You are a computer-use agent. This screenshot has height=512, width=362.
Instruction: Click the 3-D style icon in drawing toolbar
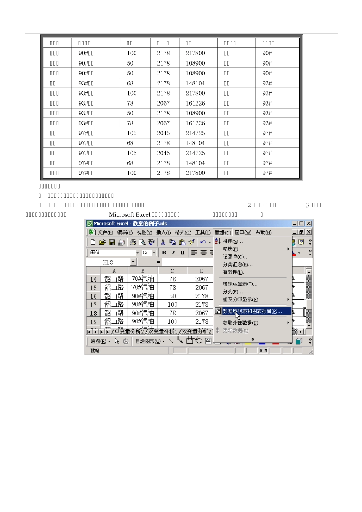click(299, 341)
